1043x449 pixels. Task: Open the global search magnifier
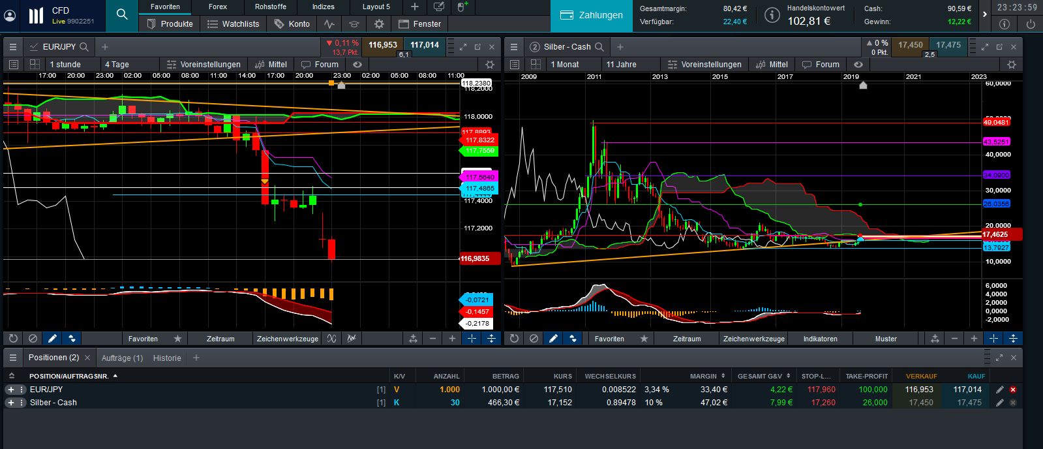tap(121, 14)
